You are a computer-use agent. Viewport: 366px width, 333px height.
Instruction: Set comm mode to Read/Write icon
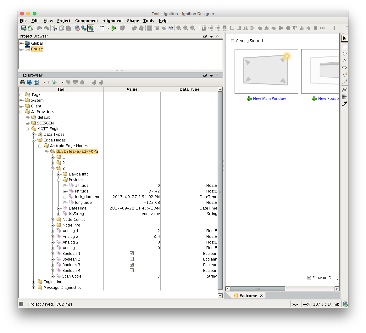point(91,28)
